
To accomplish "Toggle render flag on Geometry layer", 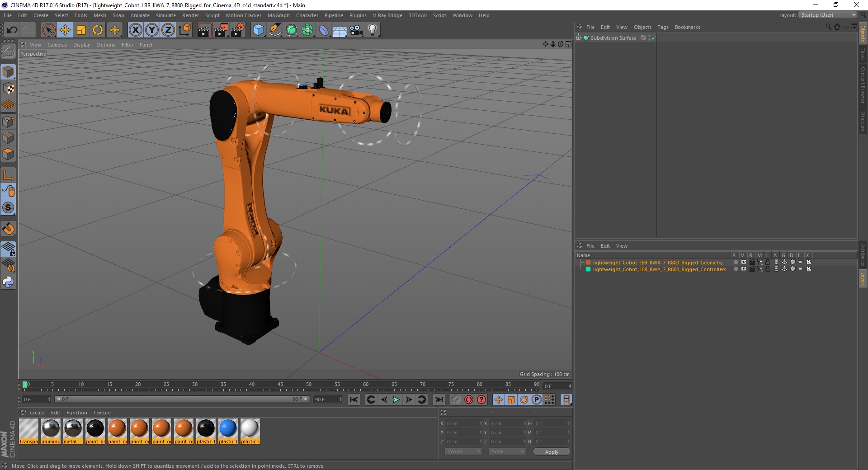I will [752, 262].
